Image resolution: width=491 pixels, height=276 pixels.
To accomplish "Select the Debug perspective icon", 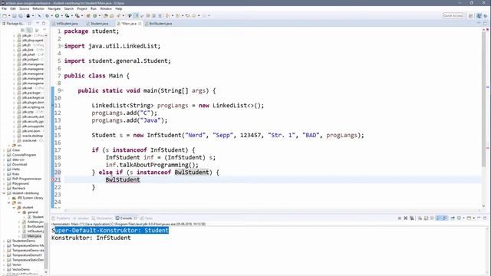I will pyautogui.click(x=486, y=15).
